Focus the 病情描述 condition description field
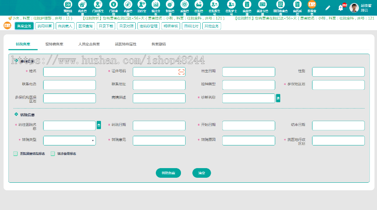 click(x=159, y=98)
